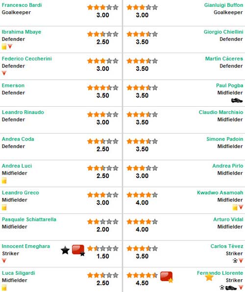The width and height of the screenshot is (245, 292).
Task: Click Emerson's 3.50 star rating
Action: point(102,88)
